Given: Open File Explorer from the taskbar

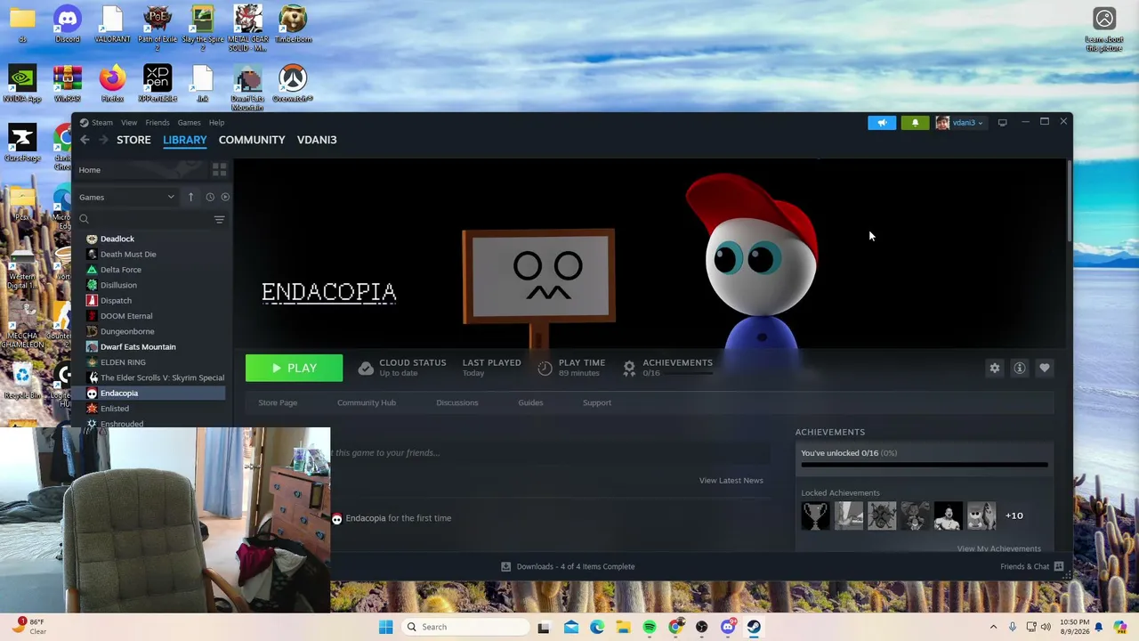Looking at the screenshot, I should coord(623,627).
